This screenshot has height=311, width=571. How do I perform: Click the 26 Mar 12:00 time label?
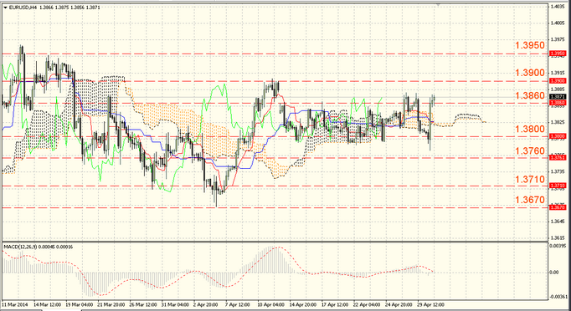143,304
